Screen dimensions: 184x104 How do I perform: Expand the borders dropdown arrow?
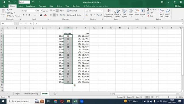coord(37,15)
